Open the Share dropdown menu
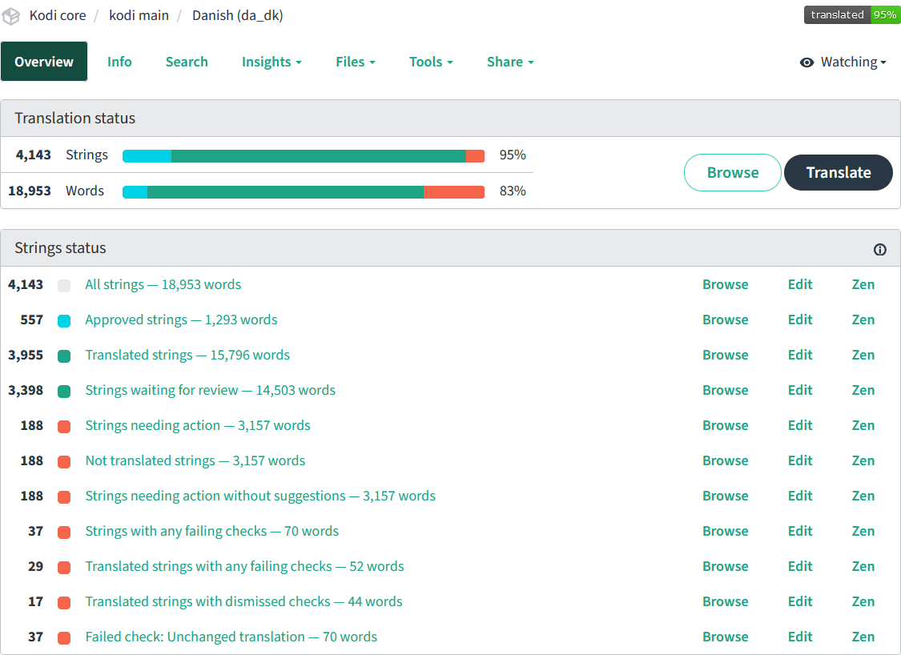This screenshot has height=655, width=901. pos(510,62)
